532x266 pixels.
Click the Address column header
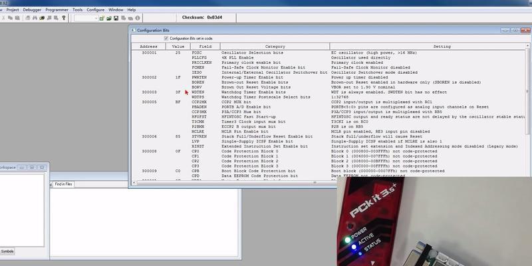coord(148,47)
